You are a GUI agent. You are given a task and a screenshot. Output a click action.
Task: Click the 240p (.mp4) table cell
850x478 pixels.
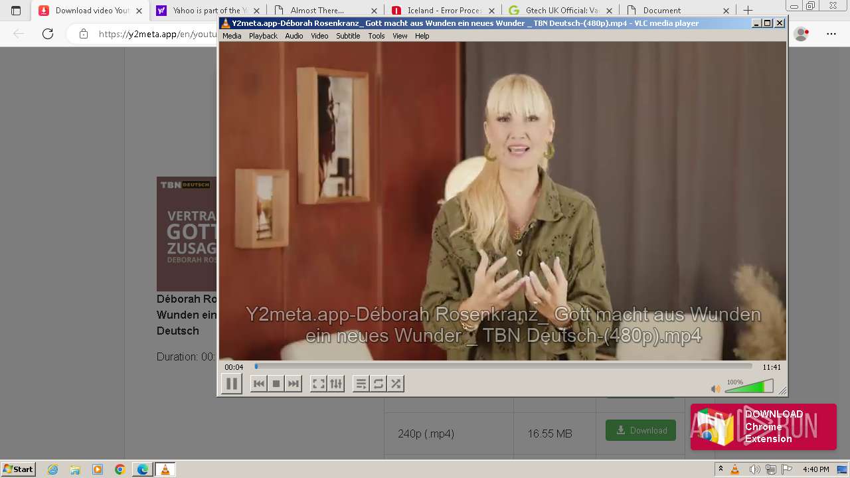coord(449,434)
